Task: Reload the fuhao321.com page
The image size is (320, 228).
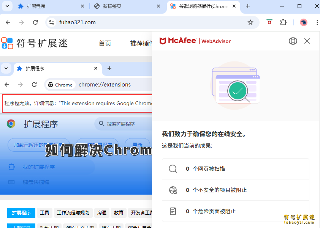Action: [x=35, y=22]
